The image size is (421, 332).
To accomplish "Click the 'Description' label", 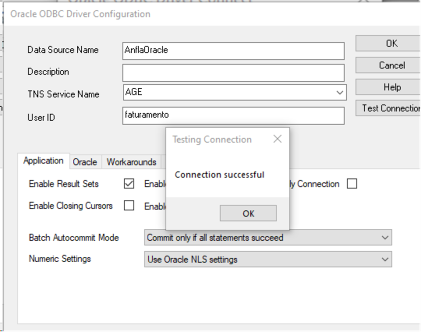I will [x=48, y=72].
